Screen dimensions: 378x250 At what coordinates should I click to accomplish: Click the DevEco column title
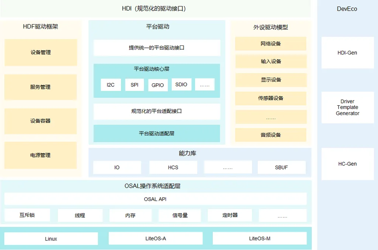(347, 9)
